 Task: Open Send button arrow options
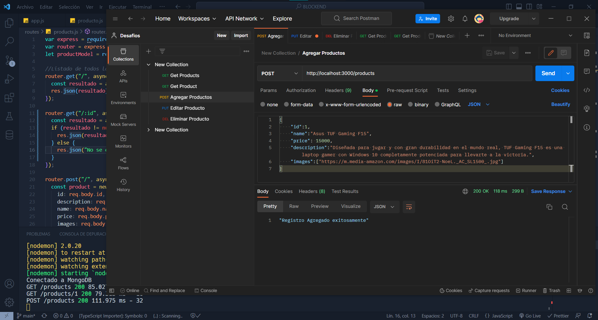coord(568,74)
